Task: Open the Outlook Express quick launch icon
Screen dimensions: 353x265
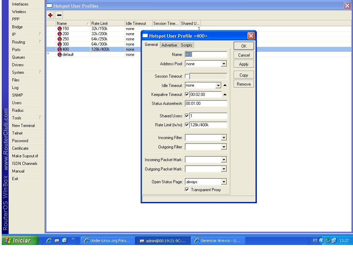Action: point(64,241)
